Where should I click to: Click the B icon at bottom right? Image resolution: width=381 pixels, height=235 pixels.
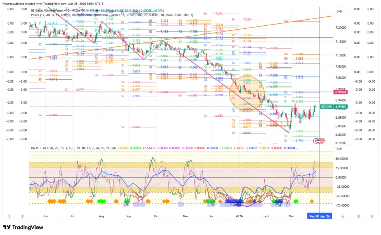(x=358, y=216)
